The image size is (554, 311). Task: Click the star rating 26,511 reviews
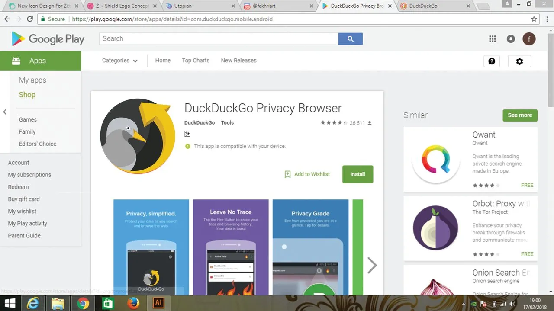click(x=346, y=123)
